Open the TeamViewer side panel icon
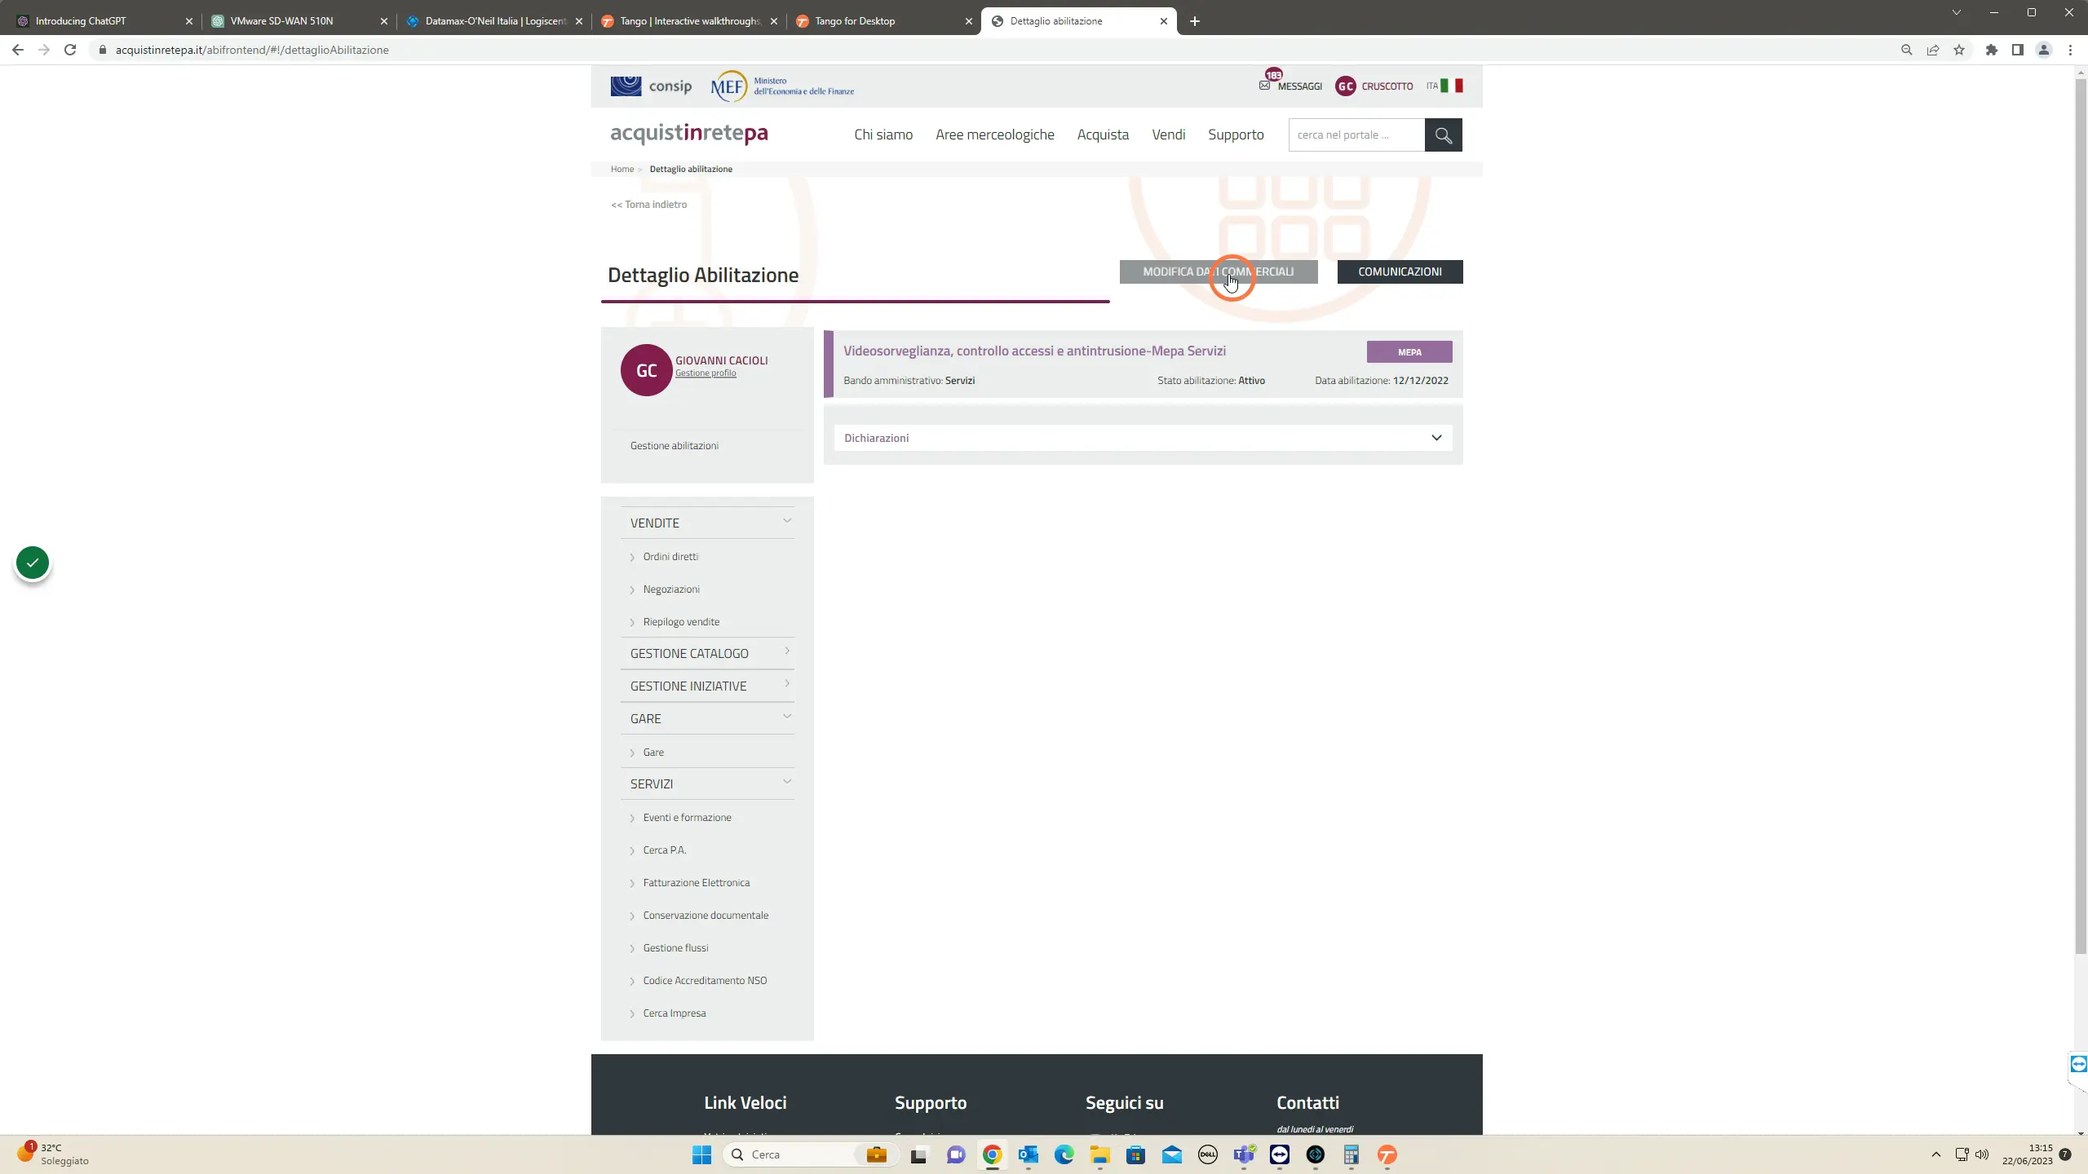 tap(2078, 1064)
